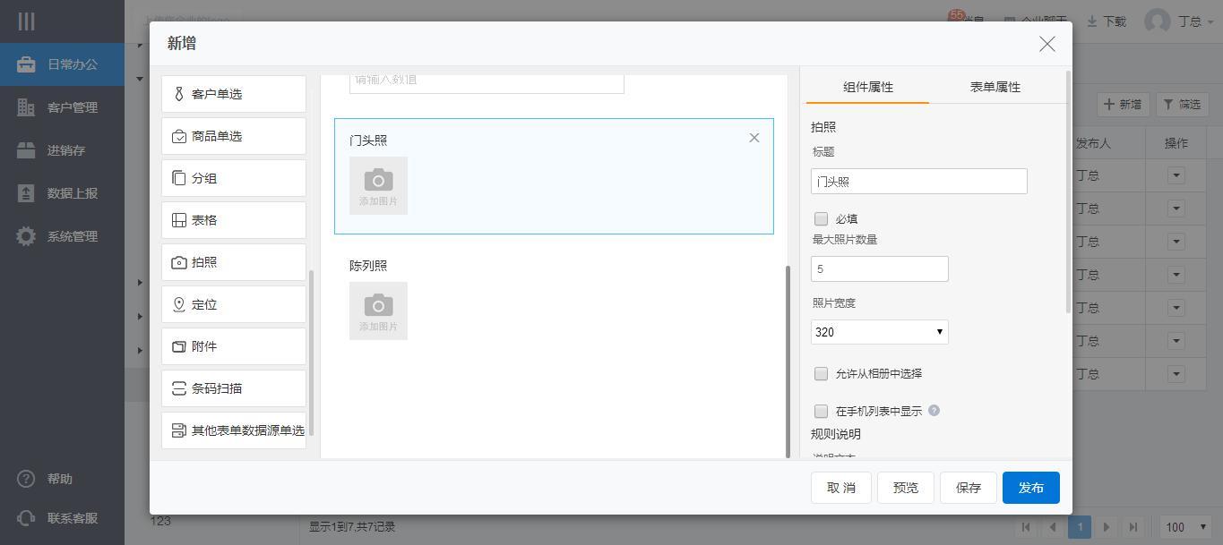Image resolution: width=1223 pixels, height=545 pixels.
Task: Click the 标题 input field with 门头照
Action: (918, 181)
